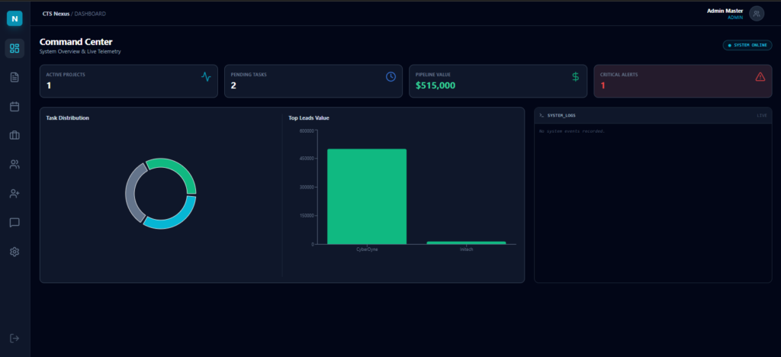Select the Active Projects card
This screenshot has height=357, width=781.
pyautogui.click(x=129, y=81)
